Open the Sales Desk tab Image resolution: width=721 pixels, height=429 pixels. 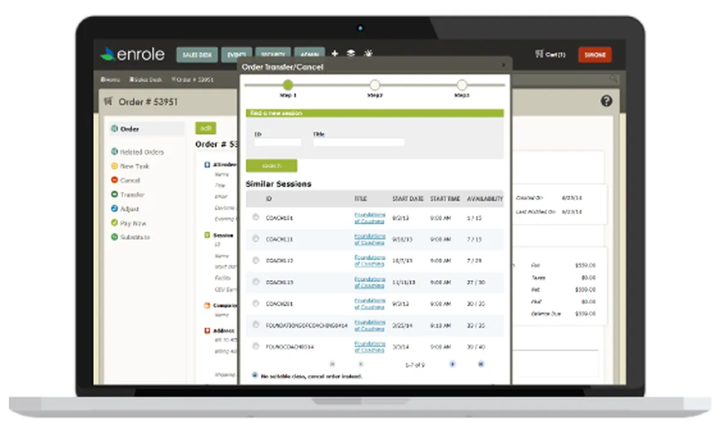pyautogui.click(x=196, y=55)
